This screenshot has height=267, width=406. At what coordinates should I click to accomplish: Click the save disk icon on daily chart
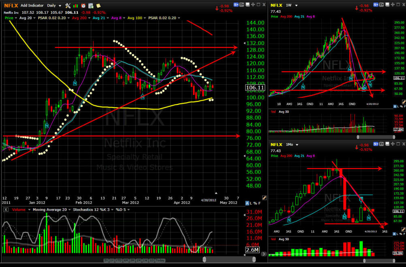248,4
